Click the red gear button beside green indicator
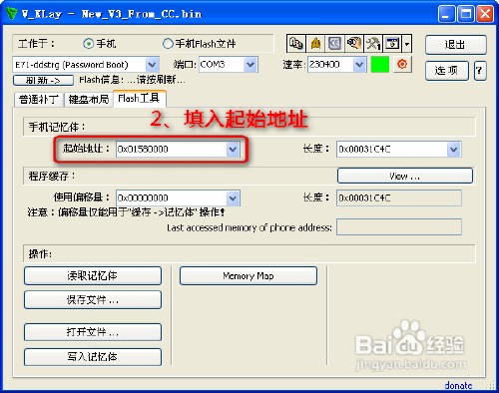The height and width of the screenshot is (393, 499). (x=402, y=64)
